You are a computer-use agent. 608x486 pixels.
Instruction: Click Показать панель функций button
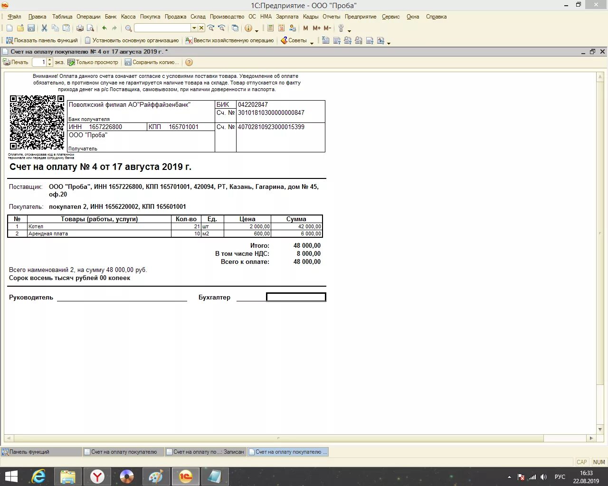42,40
